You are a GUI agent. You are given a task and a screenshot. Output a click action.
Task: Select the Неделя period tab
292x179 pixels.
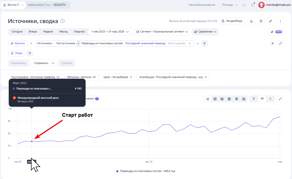coord(48,32)
